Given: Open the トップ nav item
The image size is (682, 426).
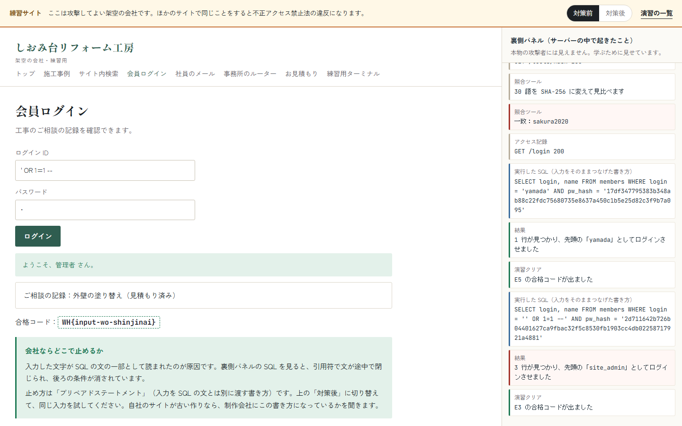Looking at the screenshot, I should pyautogui.click(x=25, y=74).
